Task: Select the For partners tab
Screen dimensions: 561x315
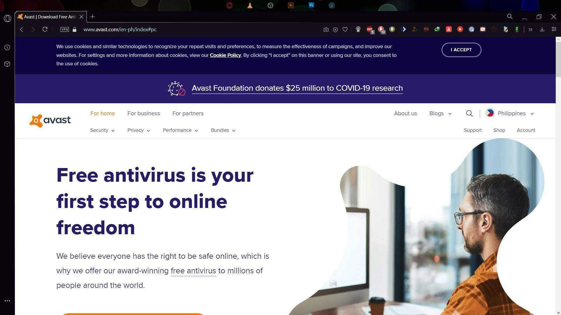Action: 188,113
